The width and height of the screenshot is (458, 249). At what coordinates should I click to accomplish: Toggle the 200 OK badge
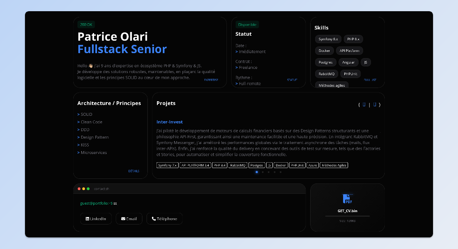pyautogui.click(x=86, y=24)
